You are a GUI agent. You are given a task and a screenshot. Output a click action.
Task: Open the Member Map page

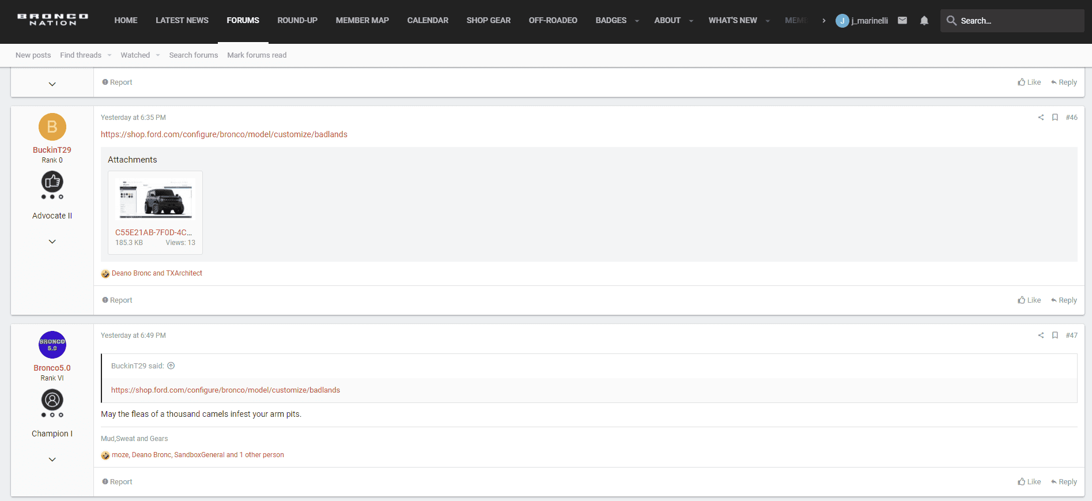click(362, 21)
